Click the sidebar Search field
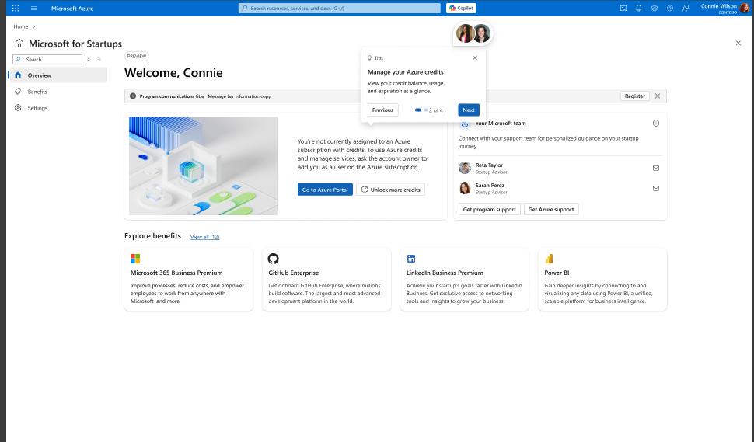Viewport: 754px width, 442px height. click(47, 59)
